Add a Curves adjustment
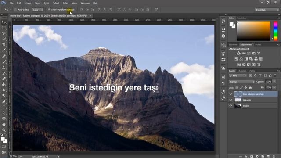Image resolution: width=281 pixels, height=158 pixels. [x=249, y=53]
